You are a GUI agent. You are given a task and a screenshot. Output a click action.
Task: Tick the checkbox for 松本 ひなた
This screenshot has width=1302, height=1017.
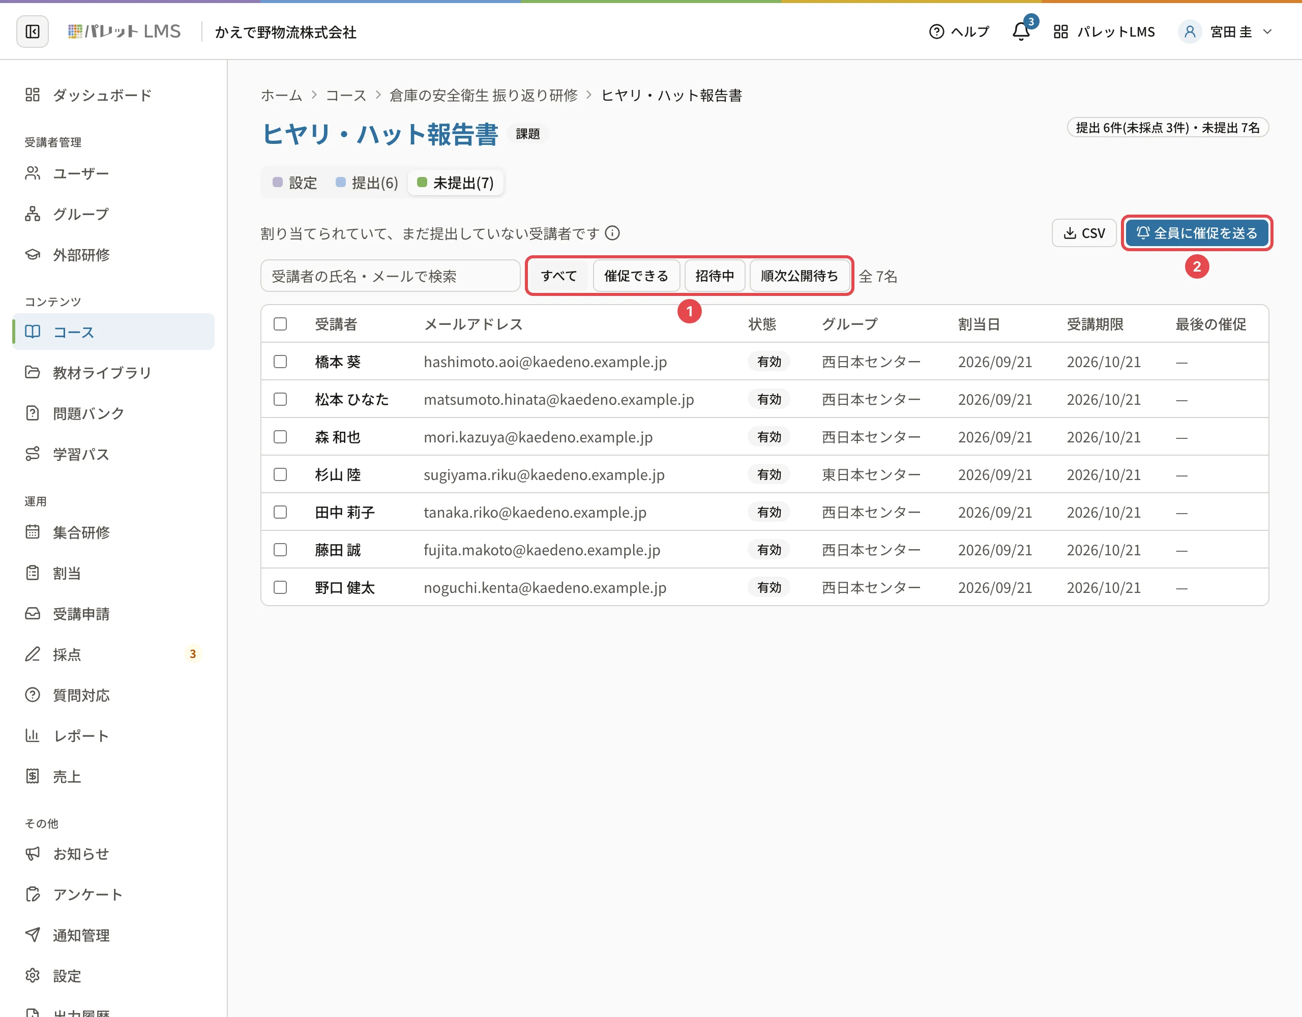[x=280, y=399]
